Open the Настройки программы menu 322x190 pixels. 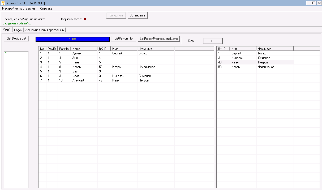19,8
